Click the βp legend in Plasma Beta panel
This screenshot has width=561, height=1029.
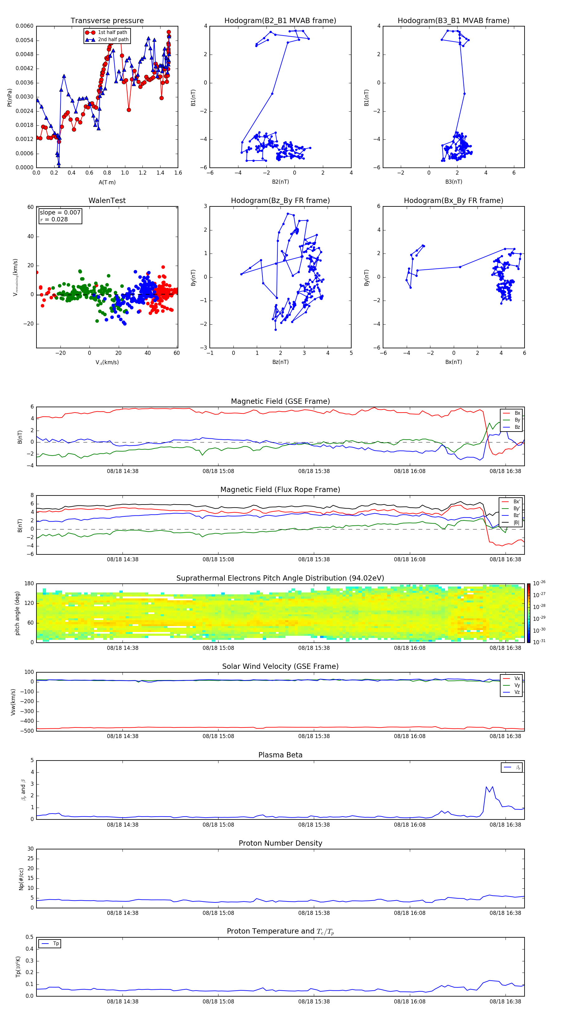(512, 767)
